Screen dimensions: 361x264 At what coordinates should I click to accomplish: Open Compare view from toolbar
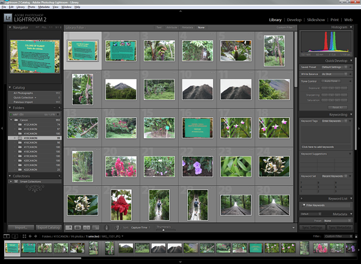click(x=87, y=227)
